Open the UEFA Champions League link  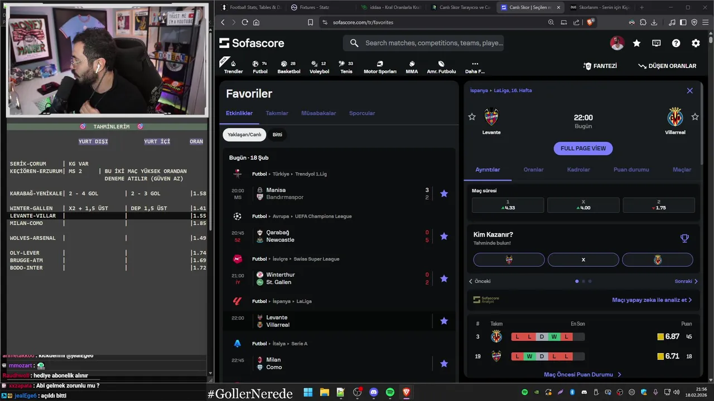tap(323, 216)
